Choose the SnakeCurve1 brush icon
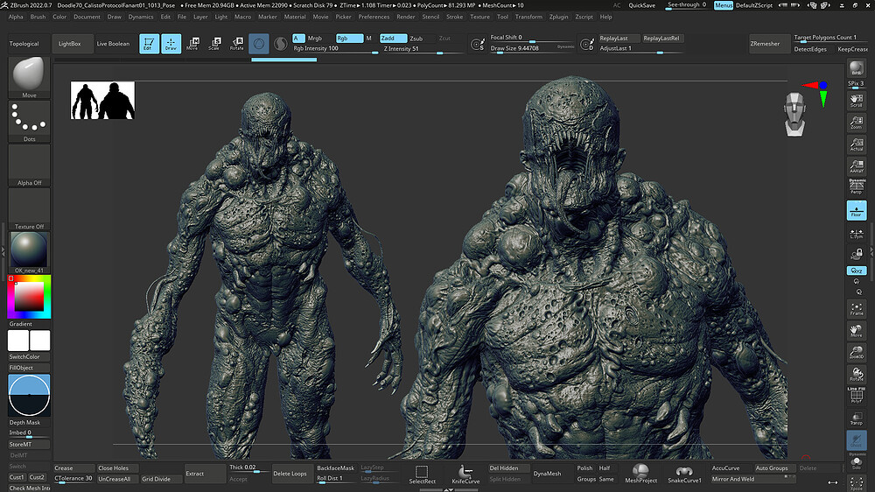 [684, 474]
